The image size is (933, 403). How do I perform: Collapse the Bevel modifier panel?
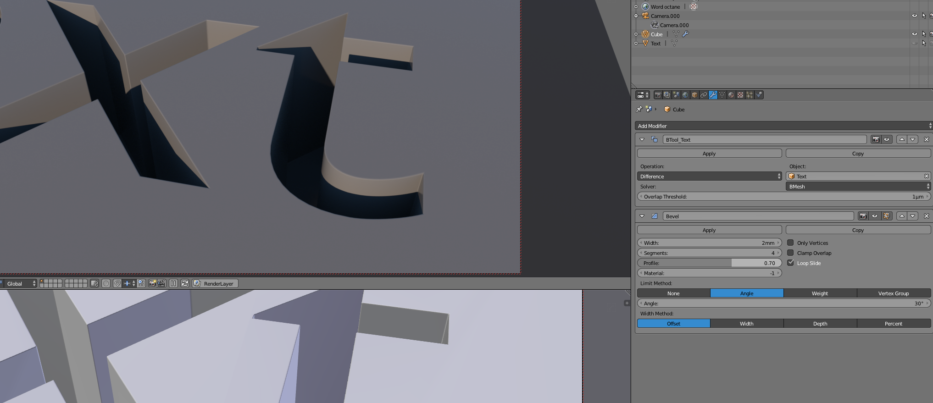pyautogui.click(x=642, y=216)
